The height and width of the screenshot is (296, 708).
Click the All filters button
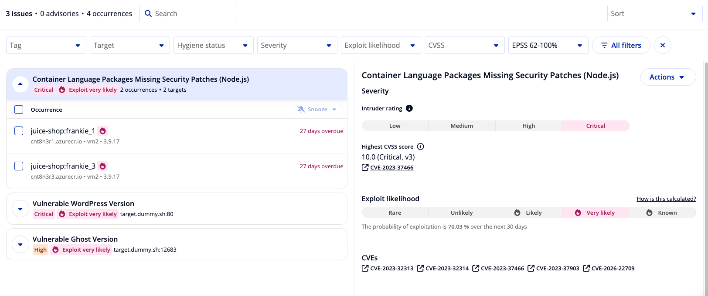(x=621, y=45)
